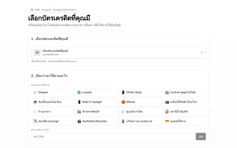
Task: Select the ช้อปปิ้งออนไลน์ อื่นๆ category
Action: pyautogui.click(x=53, y=102)
